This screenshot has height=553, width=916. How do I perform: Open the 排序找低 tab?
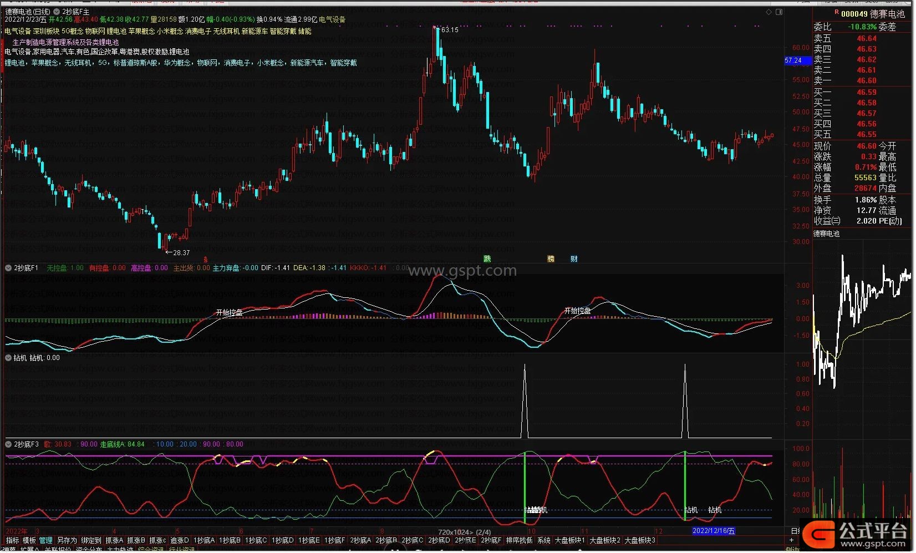pos(519,540)
